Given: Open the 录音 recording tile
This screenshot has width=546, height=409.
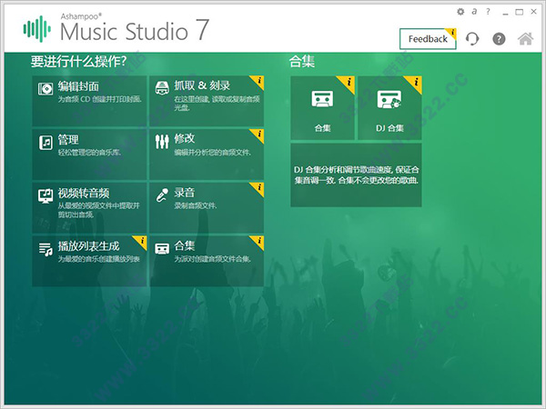Looking at the screenshot, I should point(207,207).
